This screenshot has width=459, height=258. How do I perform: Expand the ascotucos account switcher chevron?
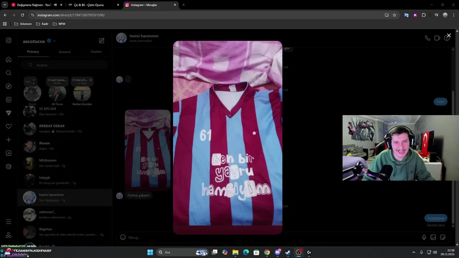pyautogui.click(x=55, y=41)
